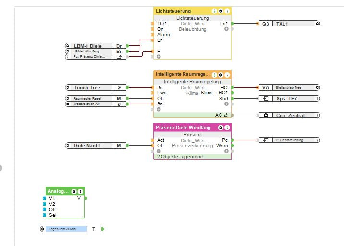344x246 pixels.
Task: Click info icon on Präsenz Diele Windfang block
Action: [227, 128]
